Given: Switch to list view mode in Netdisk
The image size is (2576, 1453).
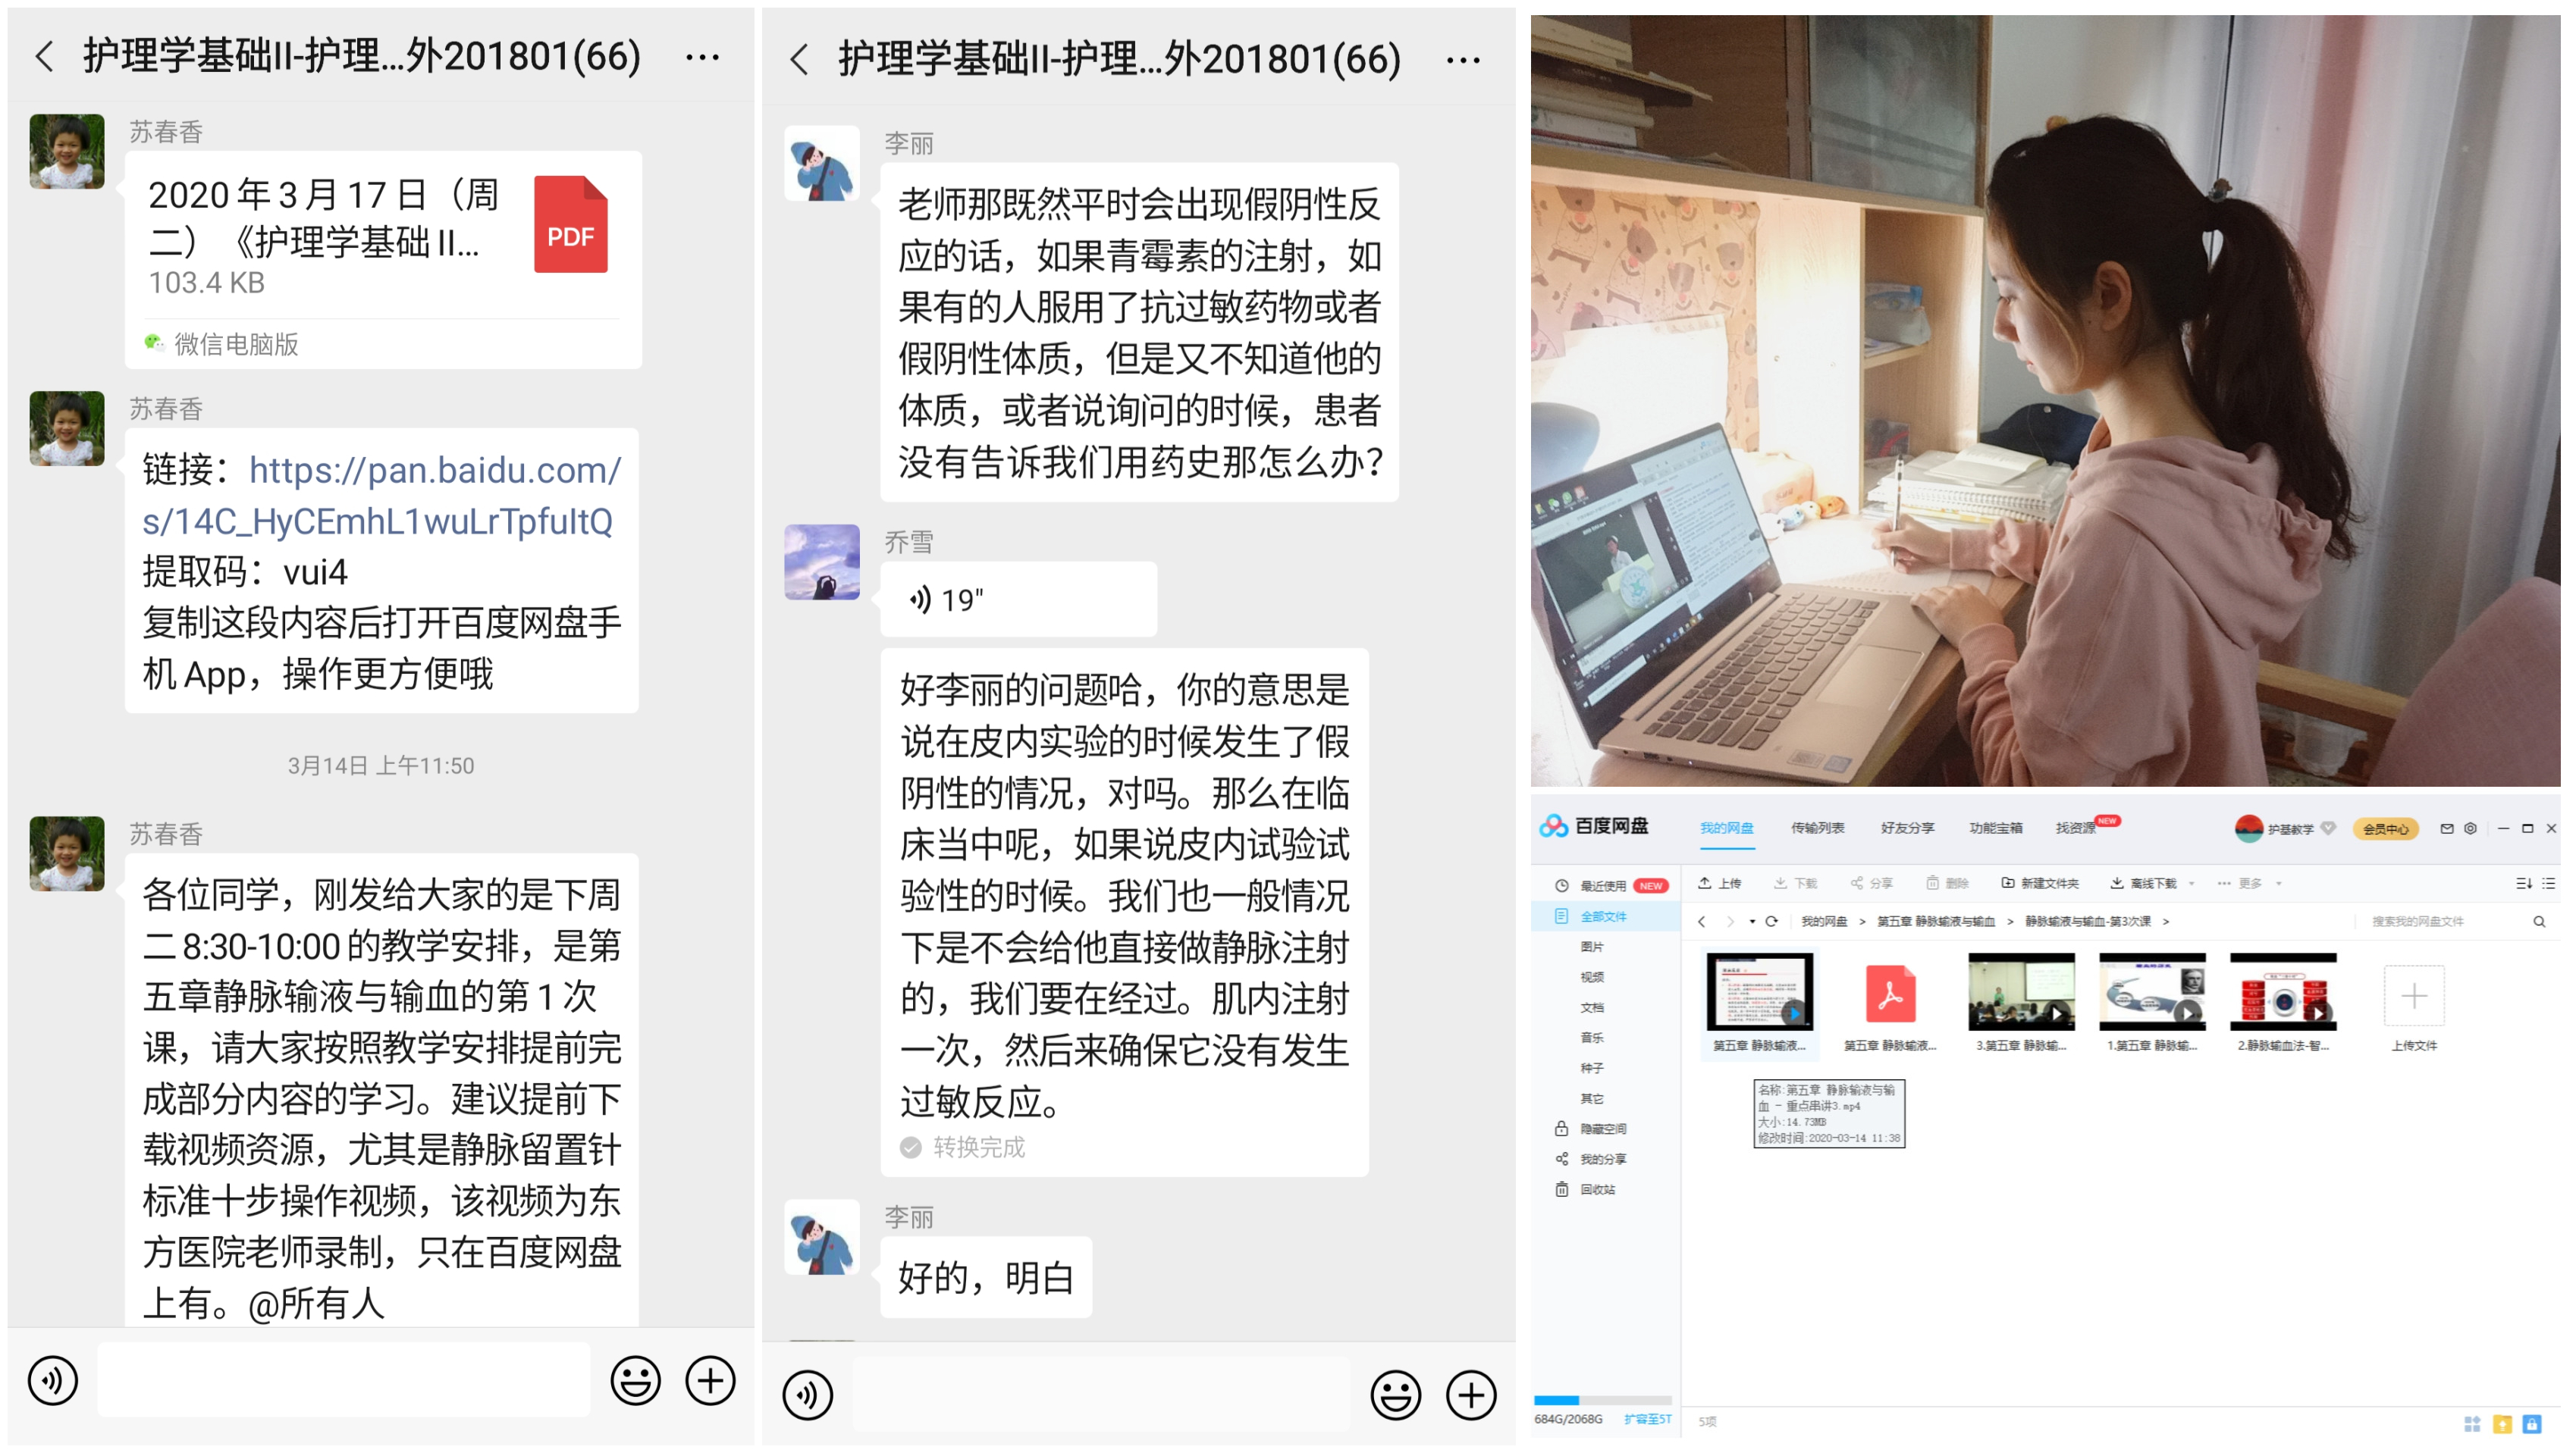Looking at the screenshot, I should click(x=2548, y=883).
